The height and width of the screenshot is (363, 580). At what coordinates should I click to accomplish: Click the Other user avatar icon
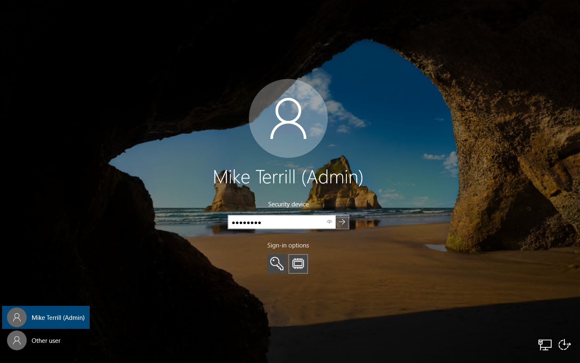[x=17, y=340]
